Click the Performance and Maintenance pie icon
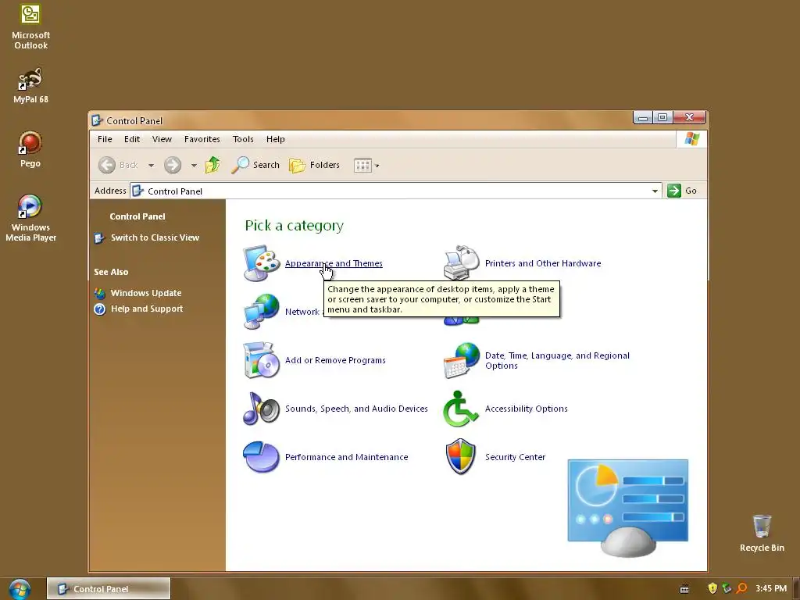Screen dimensions: 800x600 click(x=261, y=457)
